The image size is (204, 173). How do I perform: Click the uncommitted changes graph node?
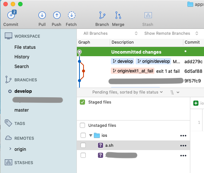pos(79,52)
